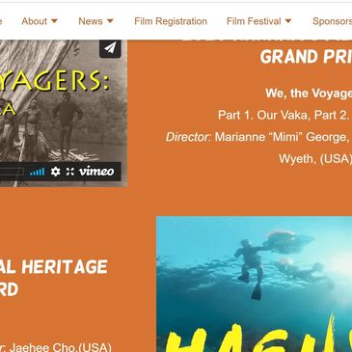352x352 pixels.
Task: Adjust the blue volume bars in player
Action: point(38,172)
